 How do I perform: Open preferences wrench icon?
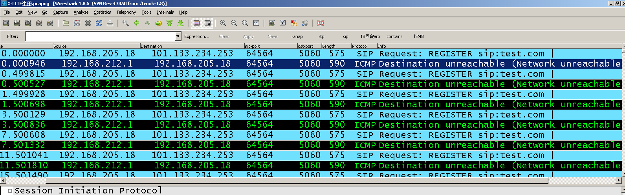click(304, 23)
